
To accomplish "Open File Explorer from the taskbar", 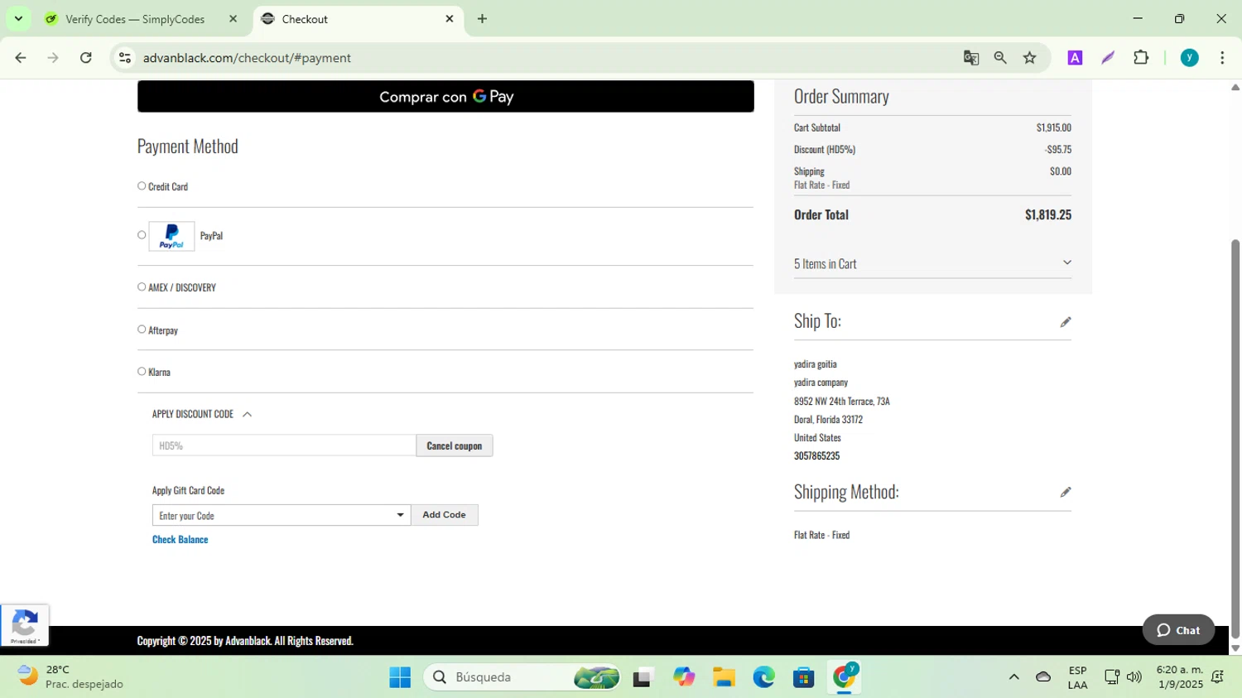I will pyautogui.click(x=724, y=677).
